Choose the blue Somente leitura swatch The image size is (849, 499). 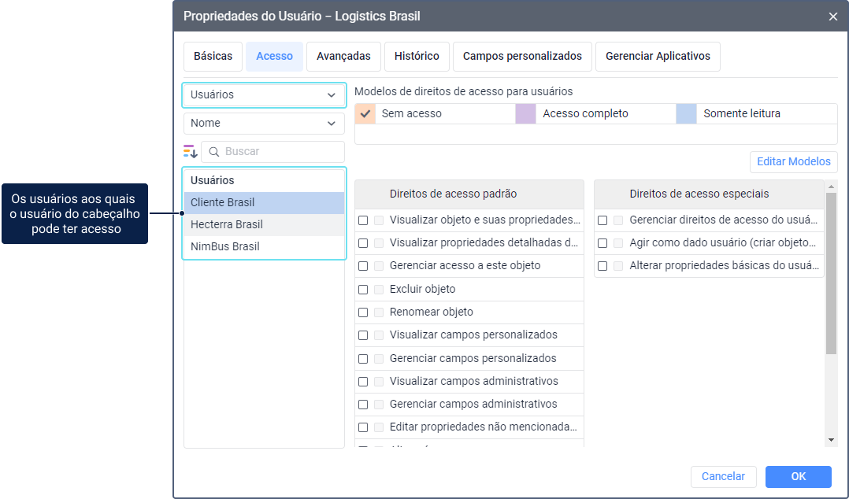[686, 113]
